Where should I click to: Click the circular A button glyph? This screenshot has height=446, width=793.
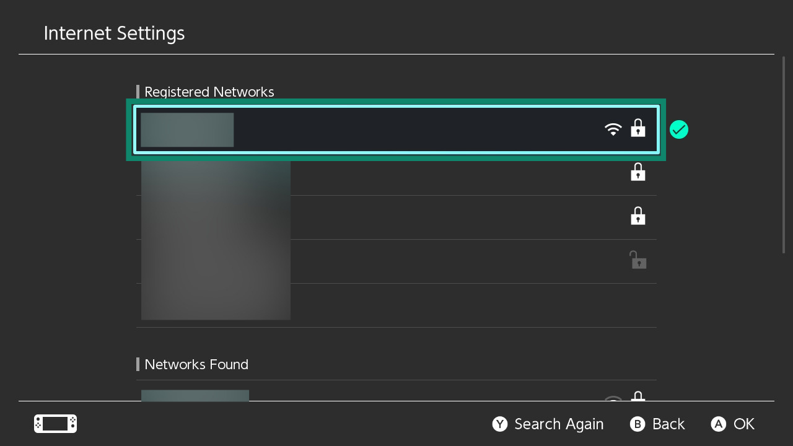pos(719,424)
